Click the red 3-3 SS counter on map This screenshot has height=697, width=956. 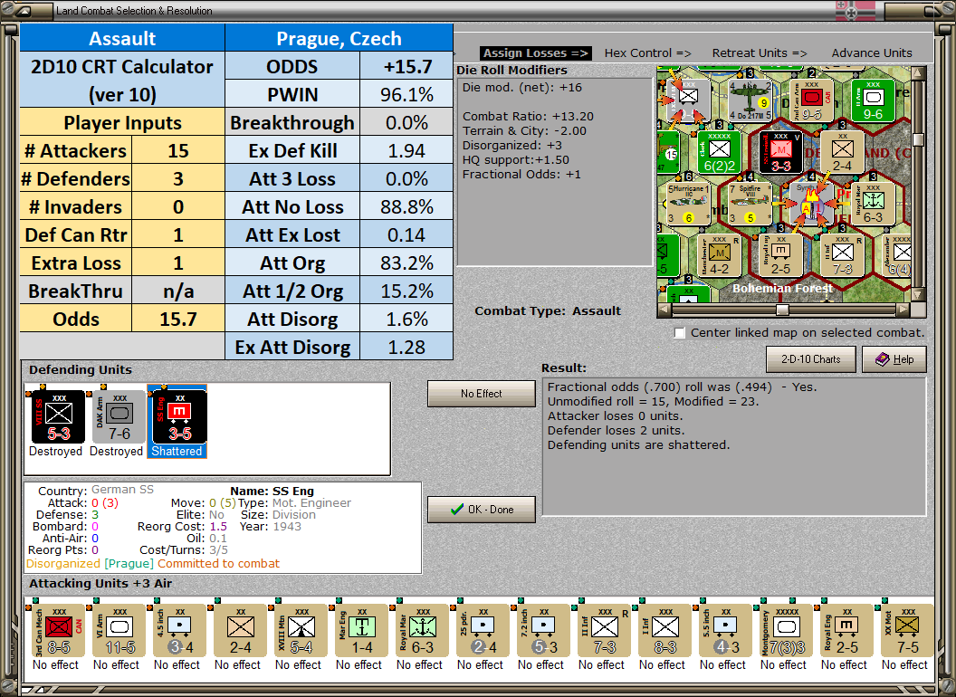tap(781, 152)
